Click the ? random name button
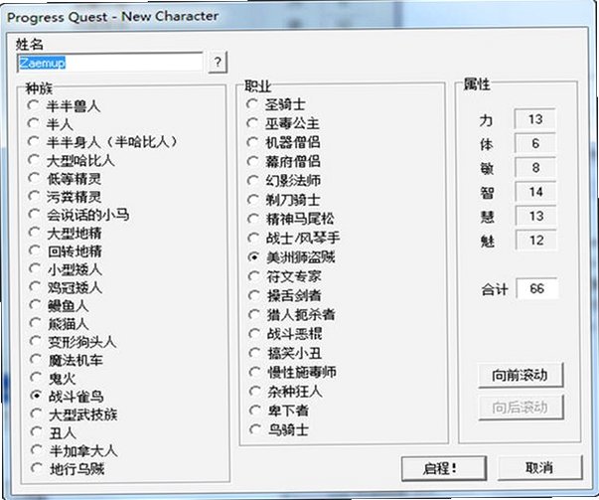 click(218, 62)
